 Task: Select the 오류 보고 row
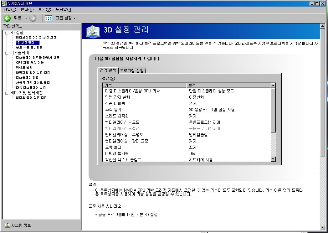pyautogui.click(x=187, y=148)
